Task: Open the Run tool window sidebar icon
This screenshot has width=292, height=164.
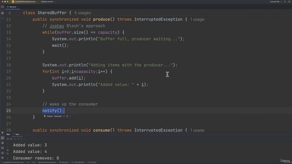Action: point(2,138)
